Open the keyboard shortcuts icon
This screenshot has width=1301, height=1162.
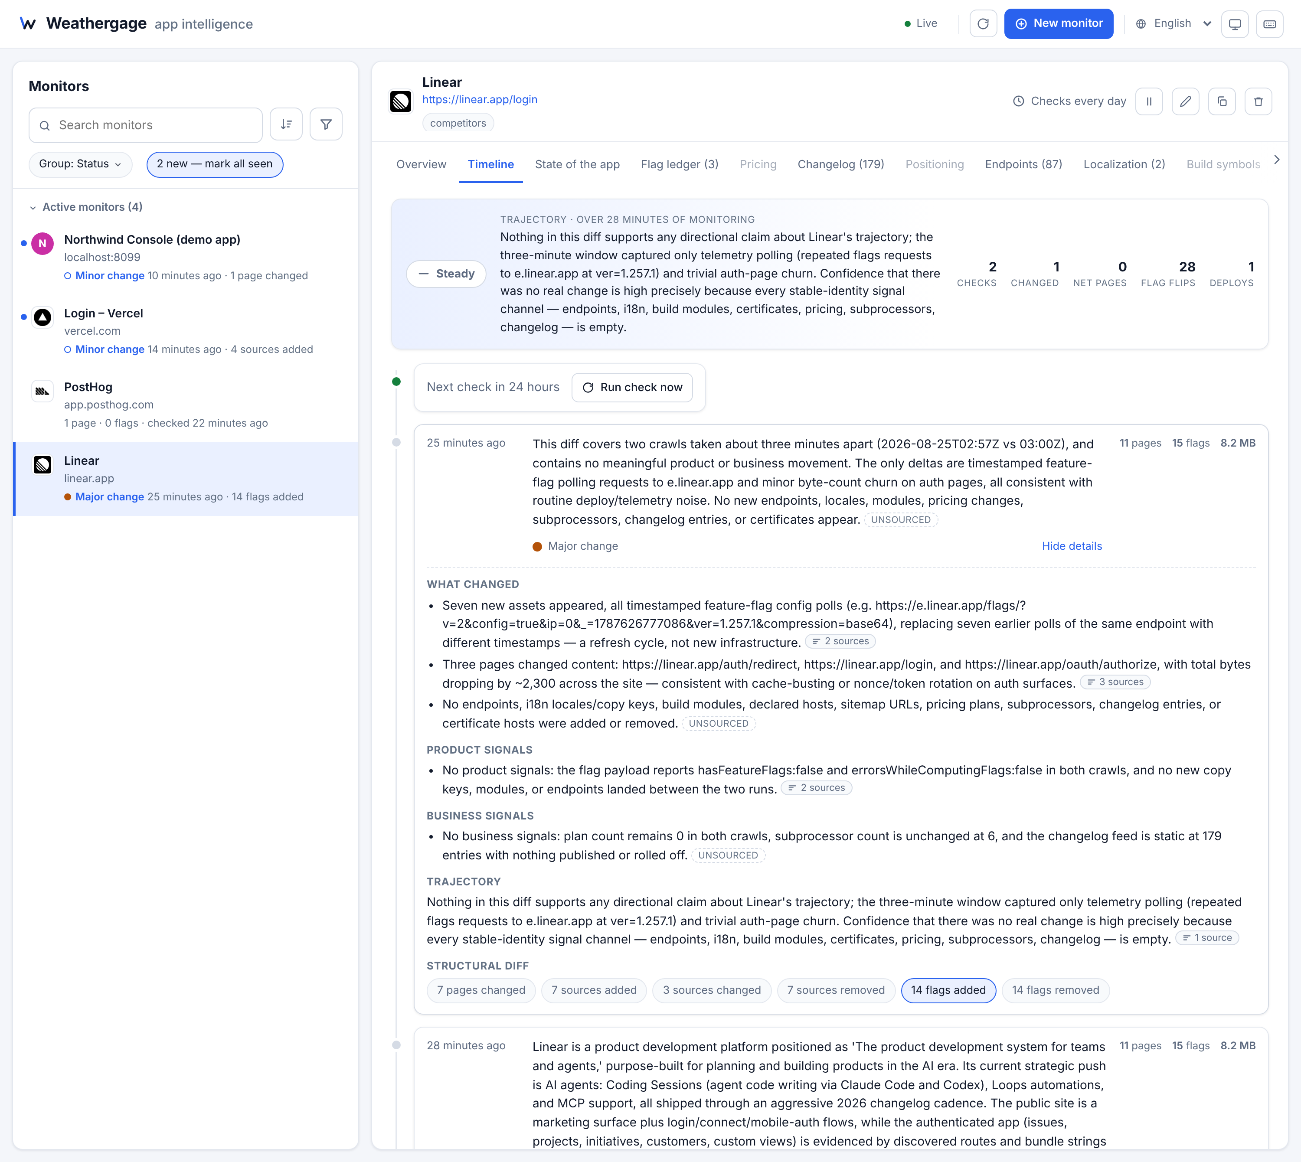coord(1269,23)
